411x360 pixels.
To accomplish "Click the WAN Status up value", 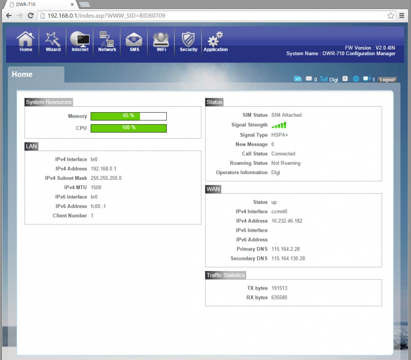I will click(x=274, y=202).
